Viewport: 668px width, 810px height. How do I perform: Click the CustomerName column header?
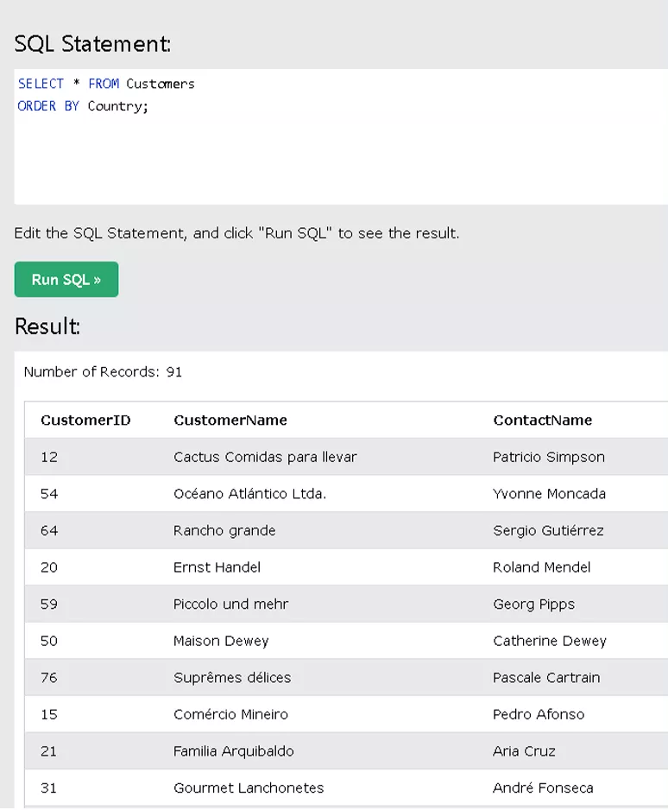pos(230,420)
